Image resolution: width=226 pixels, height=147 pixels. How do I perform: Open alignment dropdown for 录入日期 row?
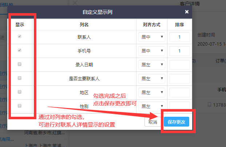pyautogui.click(x=152, y=65)
